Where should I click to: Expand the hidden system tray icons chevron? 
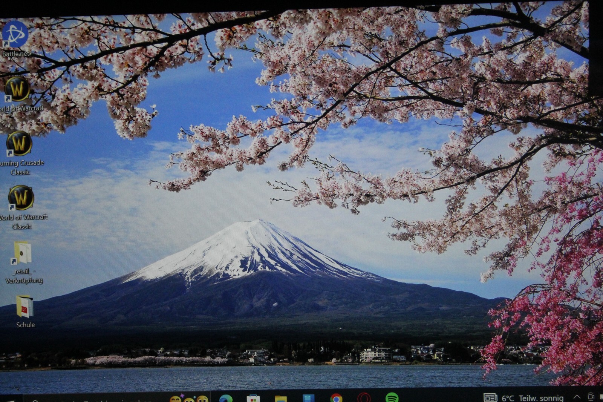click(x=577, y=397)
